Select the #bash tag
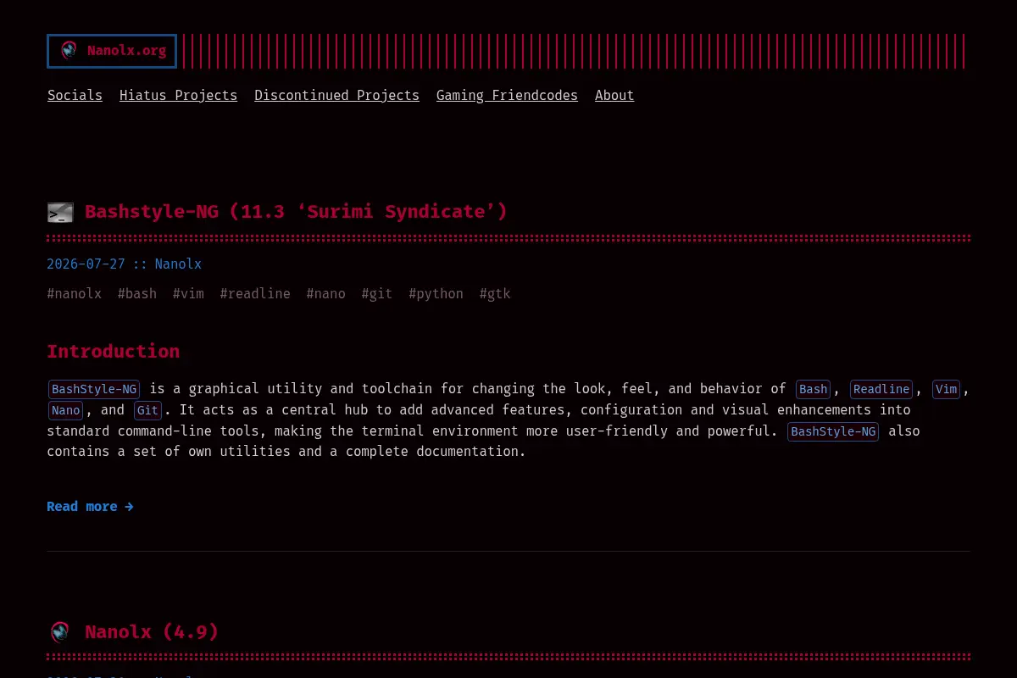The width and height of the screenshot is (1017, 678). coord(137,293)
